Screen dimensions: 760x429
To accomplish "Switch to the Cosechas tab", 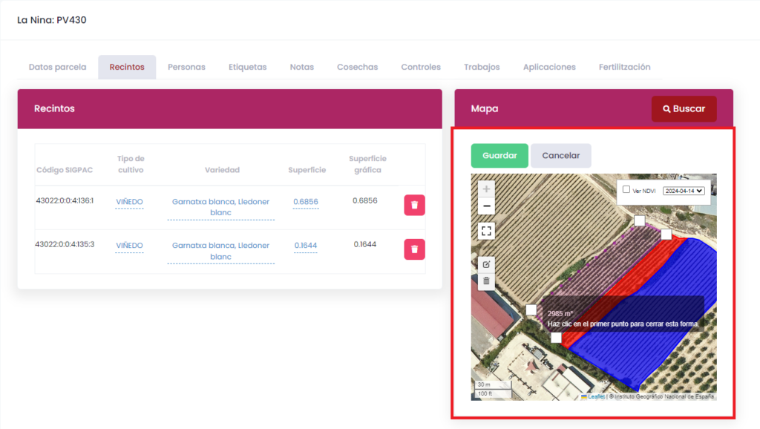I will [357, 67].
